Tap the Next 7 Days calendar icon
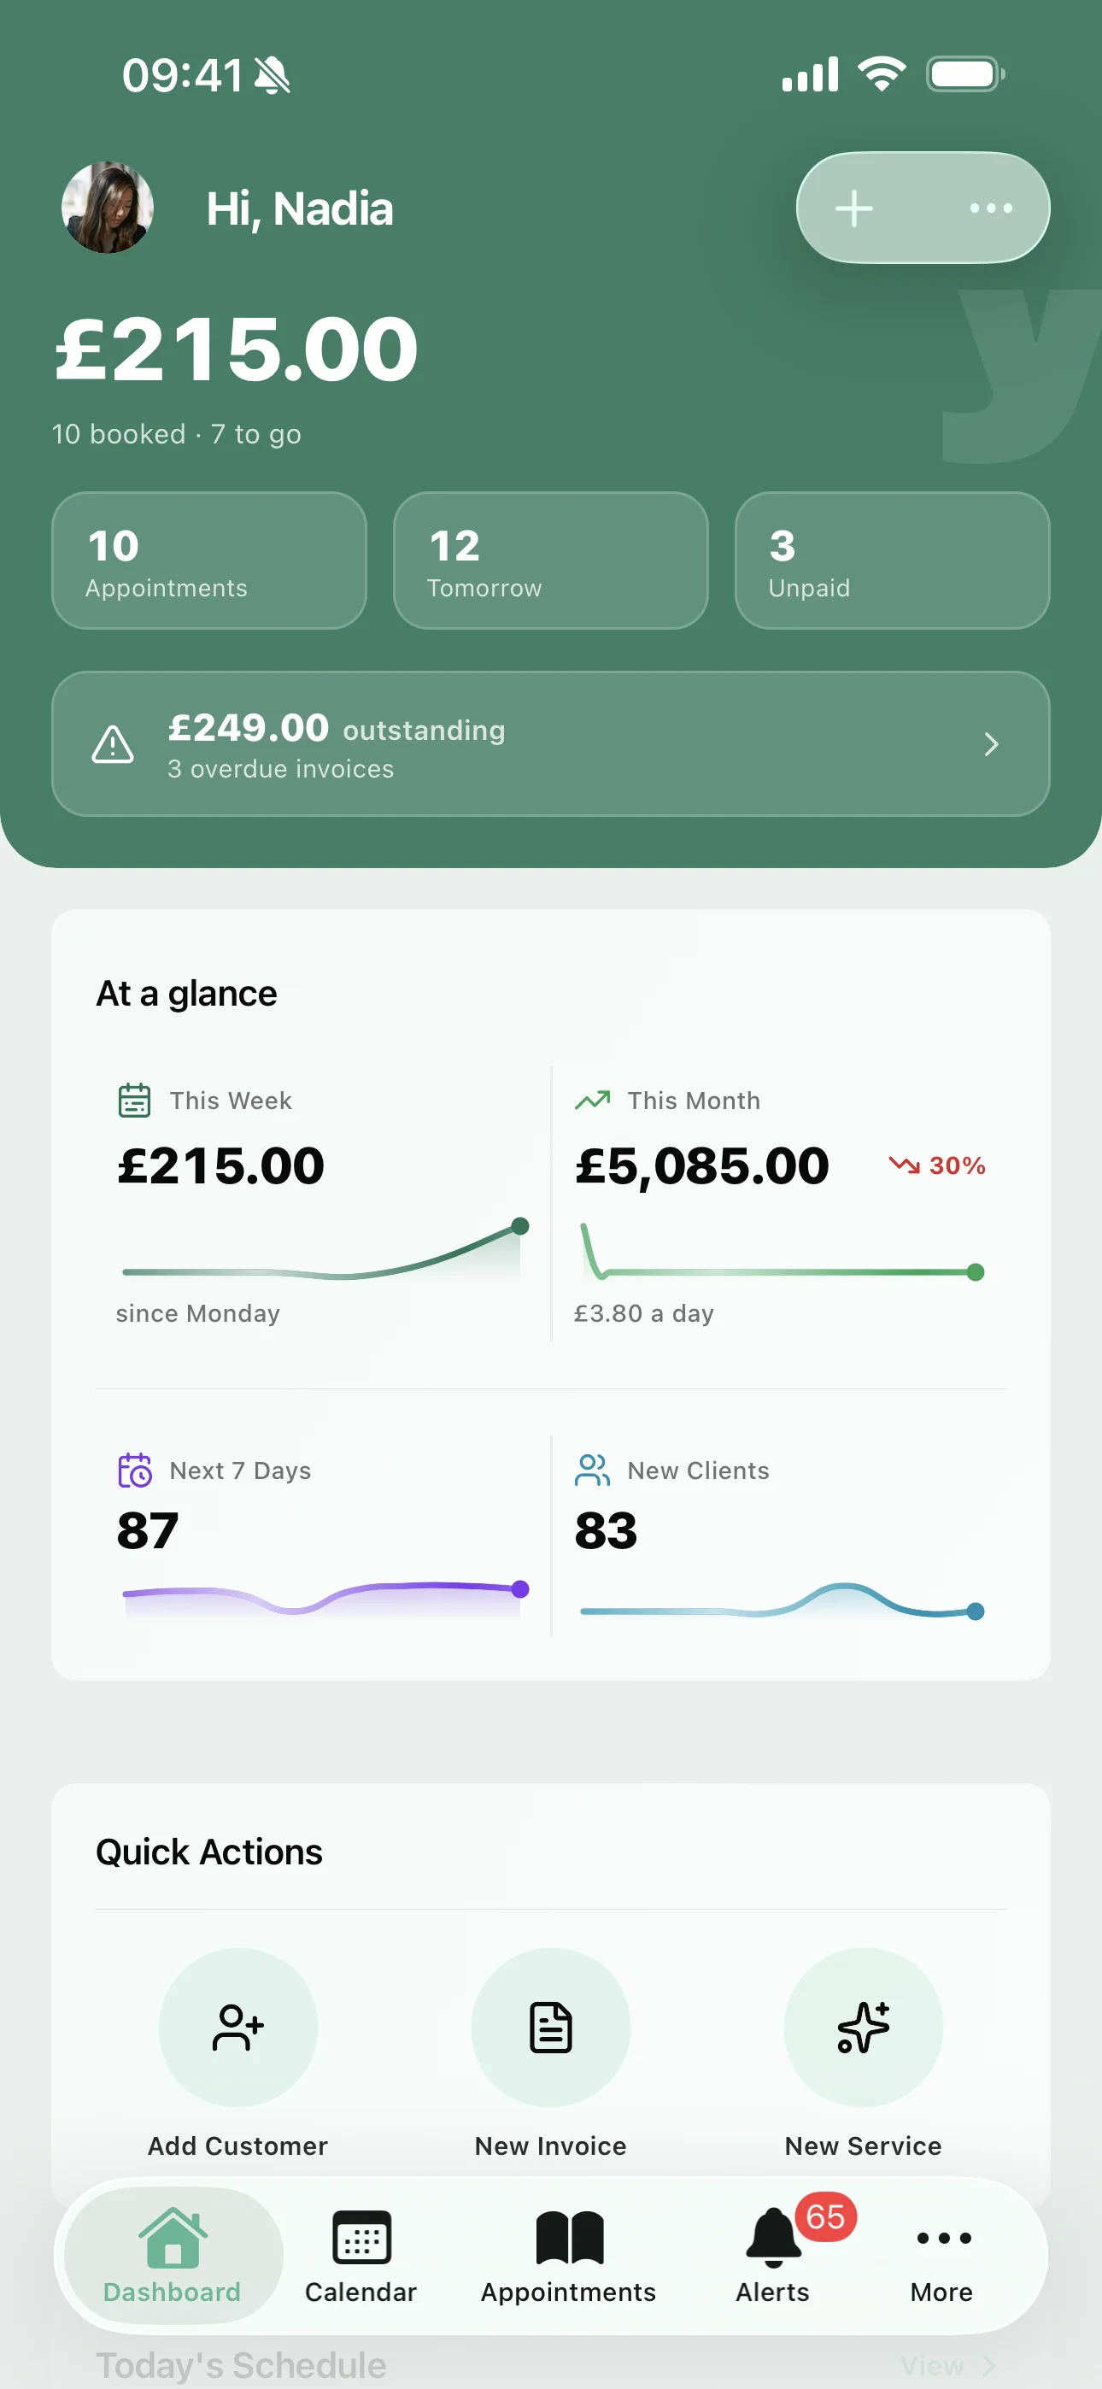The width and height of the screenshot is (1102, 2389). [134, 1470]
